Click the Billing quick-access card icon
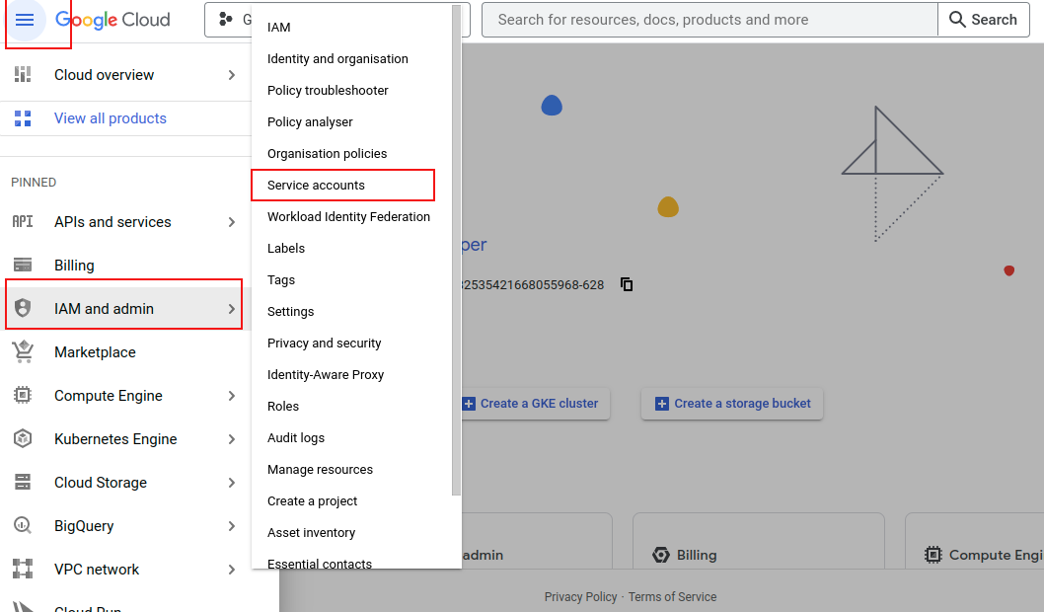 (x=660, y=555)
